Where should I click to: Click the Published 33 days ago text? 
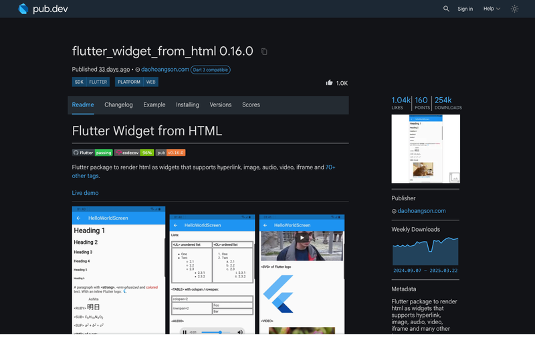pos(101,70)
